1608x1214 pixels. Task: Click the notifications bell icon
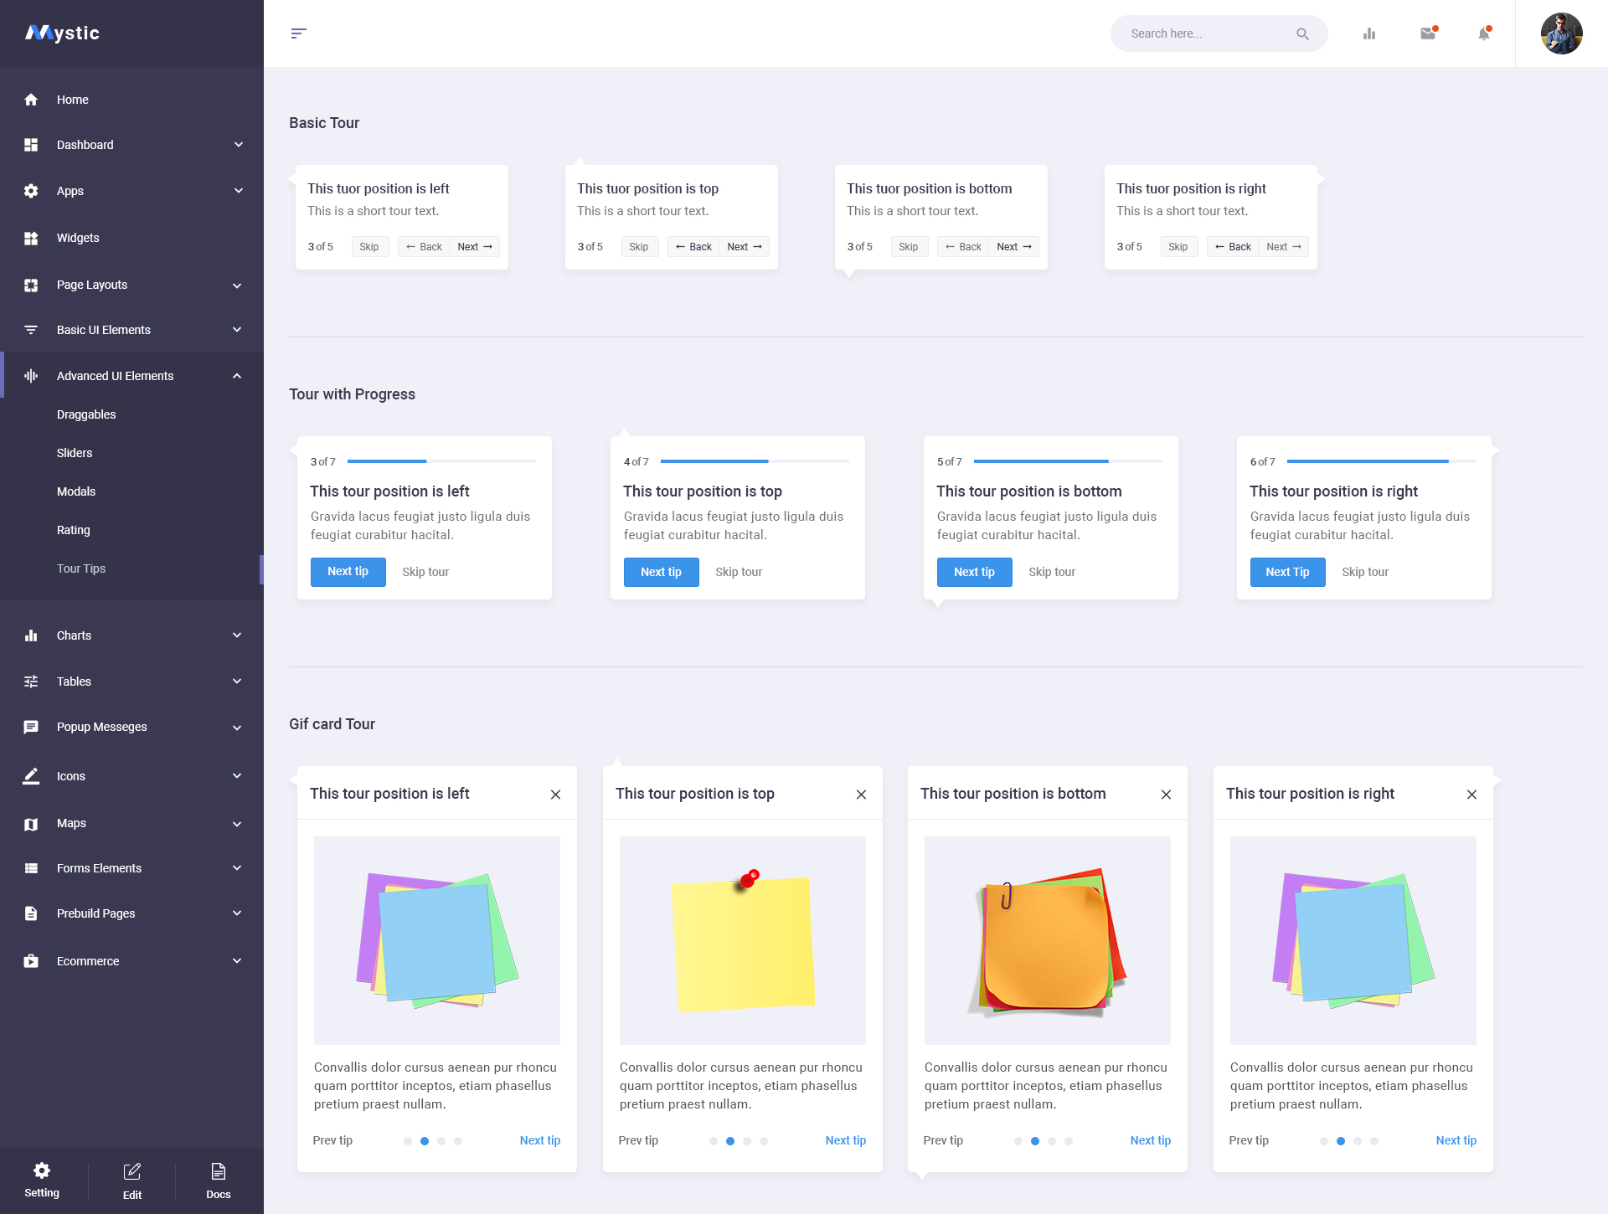1483,33
